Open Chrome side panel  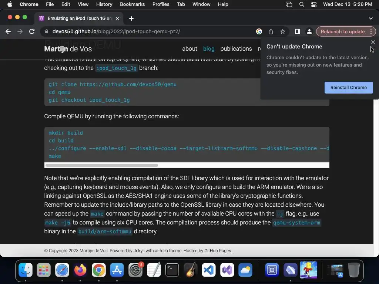coord(298,31)
